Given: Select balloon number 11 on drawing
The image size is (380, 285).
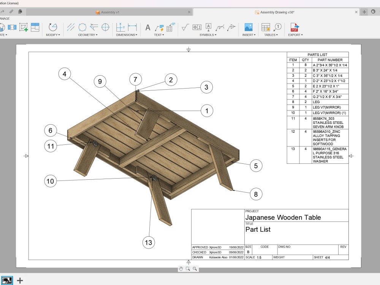Looking at the screenshot, I should point(51,146).
